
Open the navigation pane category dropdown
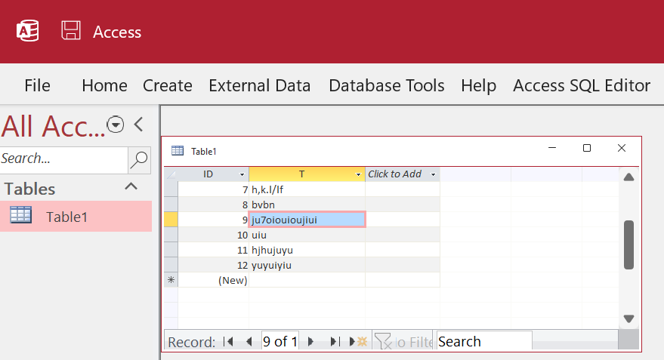coord(115,125)
